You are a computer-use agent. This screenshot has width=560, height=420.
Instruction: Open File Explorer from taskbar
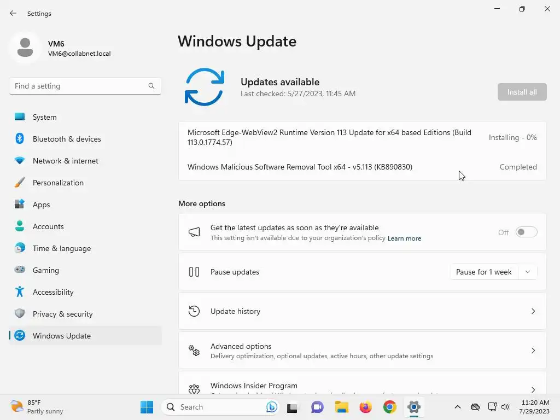coord(341,407)
